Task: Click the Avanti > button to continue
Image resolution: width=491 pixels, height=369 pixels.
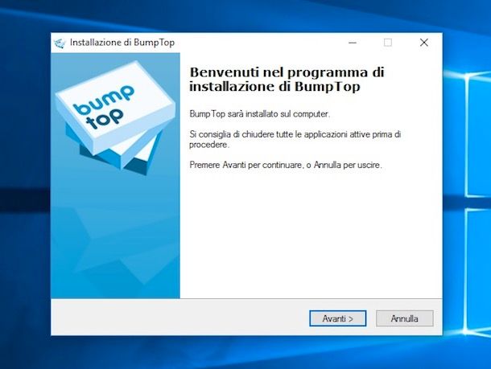Action: (337, 318)
